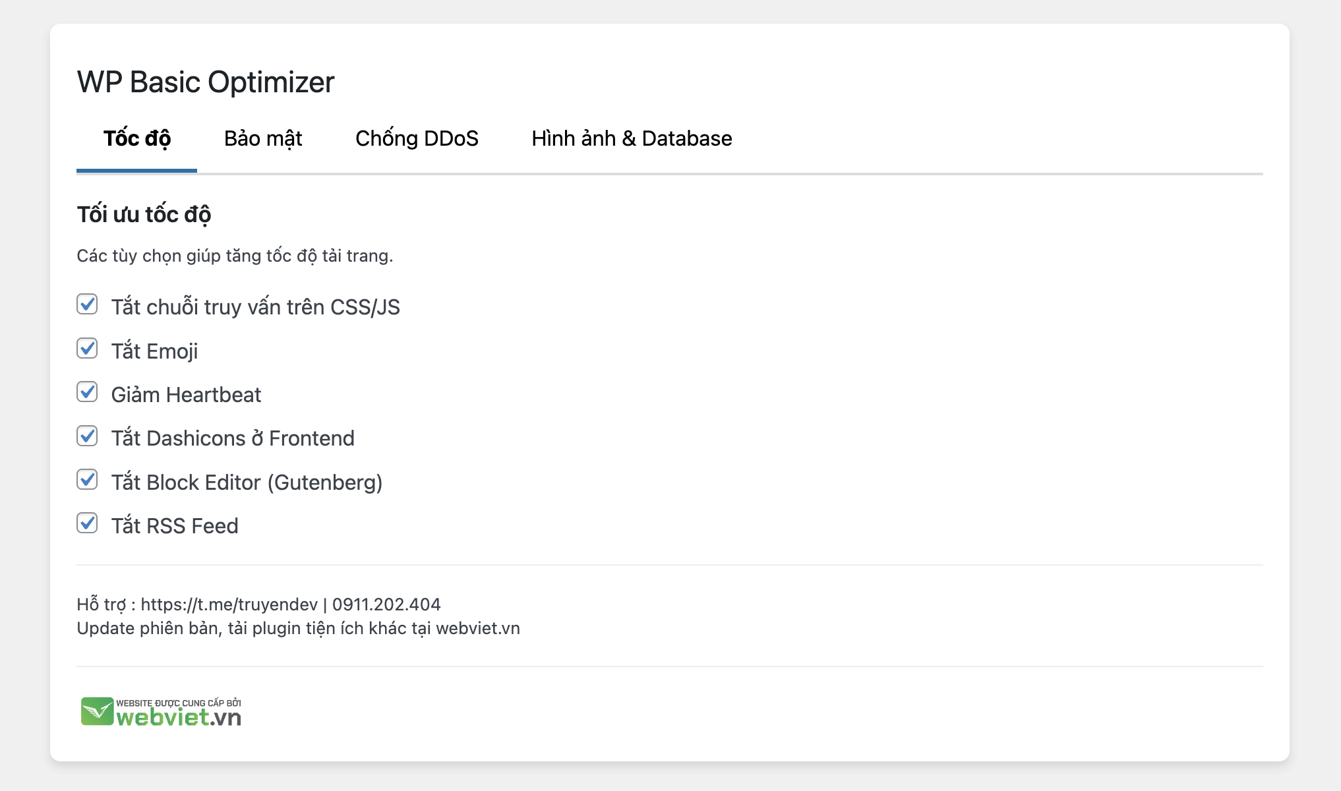Open the Chống DDoS tab
The height and width of the screenshot is (791, 1341).
(417, 138)
